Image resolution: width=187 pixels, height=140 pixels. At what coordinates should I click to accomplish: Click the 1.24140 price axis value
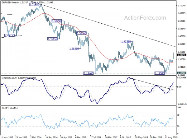181,67
